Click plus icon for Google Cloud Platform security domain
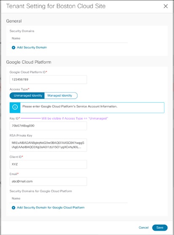Screen dimensions: 174x235 (x=14, y=208)
